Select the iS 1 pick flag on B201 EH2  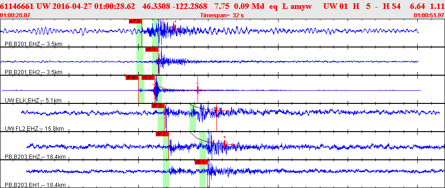pyautogui.click(x=151, y=49)
